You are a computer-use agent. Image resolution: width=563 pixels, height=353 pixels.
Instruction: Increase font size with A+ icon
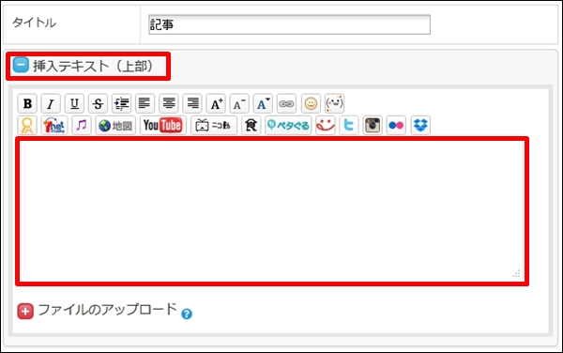click(216, 104)
